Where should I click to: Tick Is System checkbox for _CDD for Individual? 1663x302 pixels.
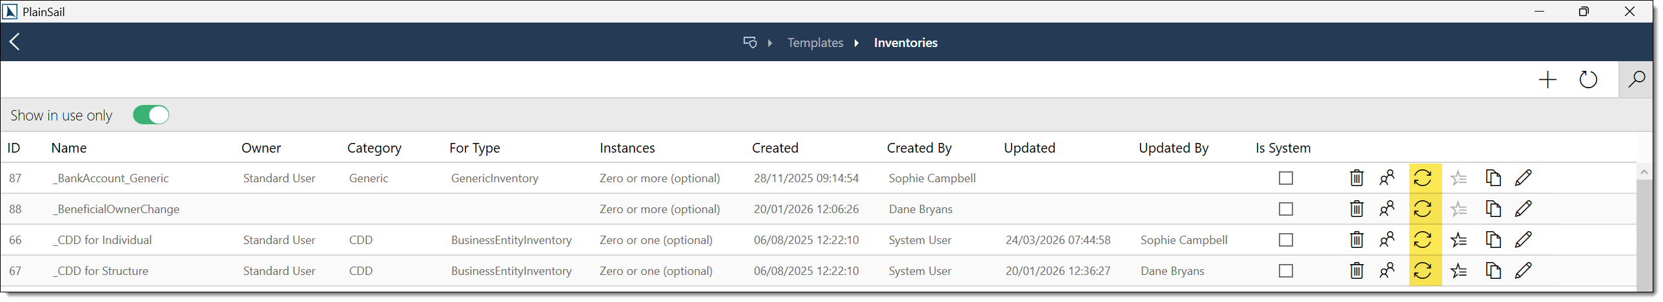tap(1286, 240)
